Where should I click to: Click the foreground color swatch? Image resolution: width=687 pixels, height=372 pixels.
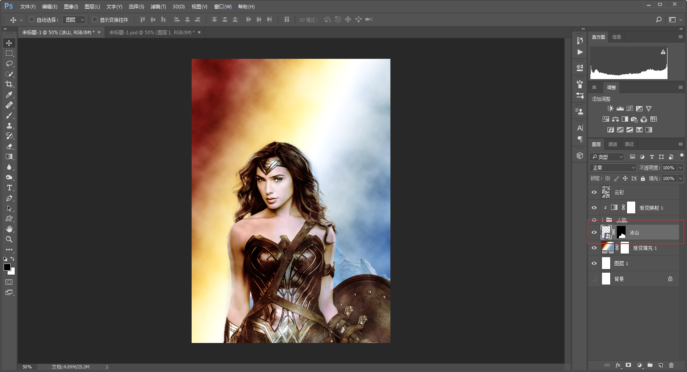[x=7, y=267]
